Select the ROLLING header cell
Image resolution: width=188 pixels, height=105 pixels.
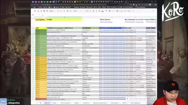135,28
